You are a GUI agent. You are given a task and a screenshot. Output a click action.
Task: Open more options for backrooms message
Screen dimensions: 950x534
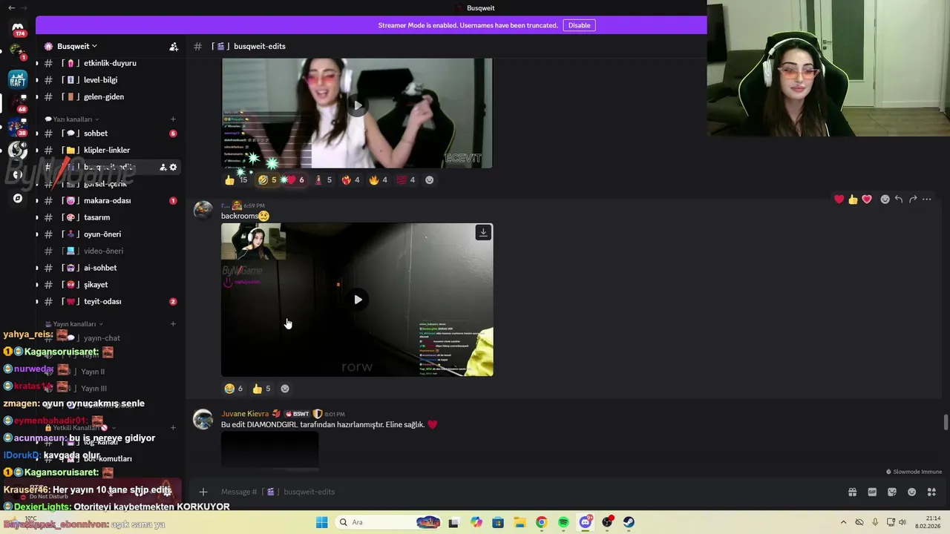click(926, 199)
